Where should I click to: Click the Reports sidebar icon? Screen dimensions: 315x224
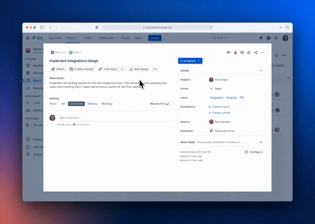click(x=28, y=88)
